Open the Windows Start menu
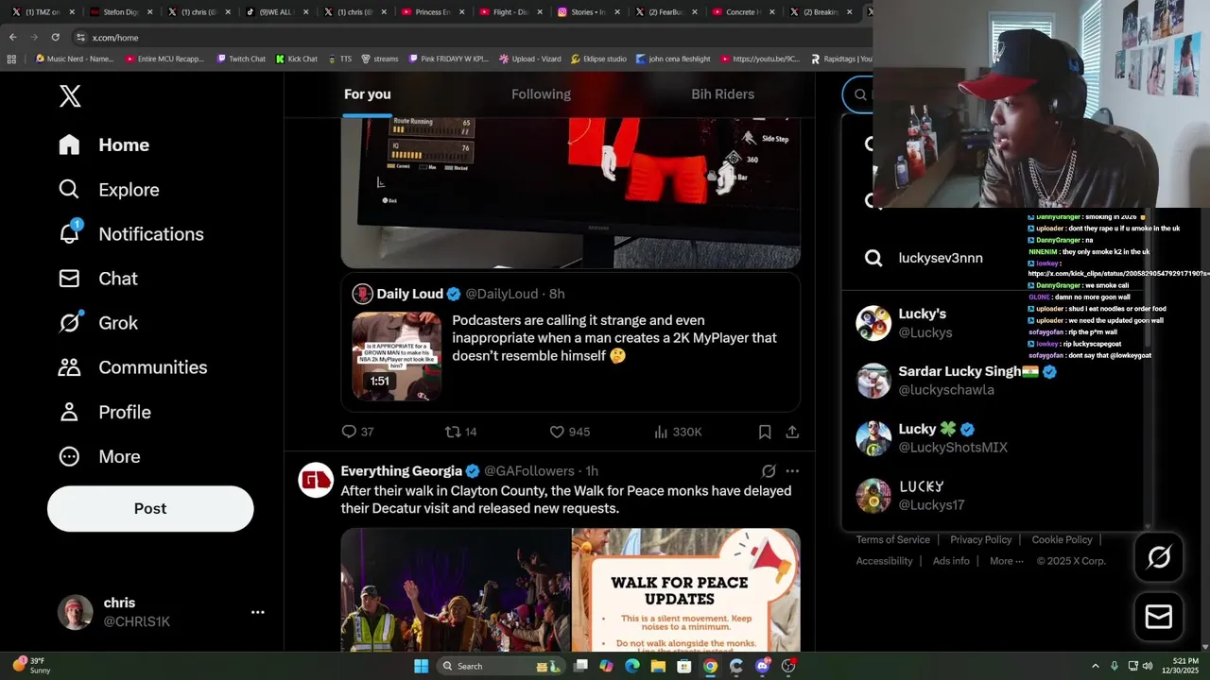Viewport: 1210px width, 680px height. (421, 666)
